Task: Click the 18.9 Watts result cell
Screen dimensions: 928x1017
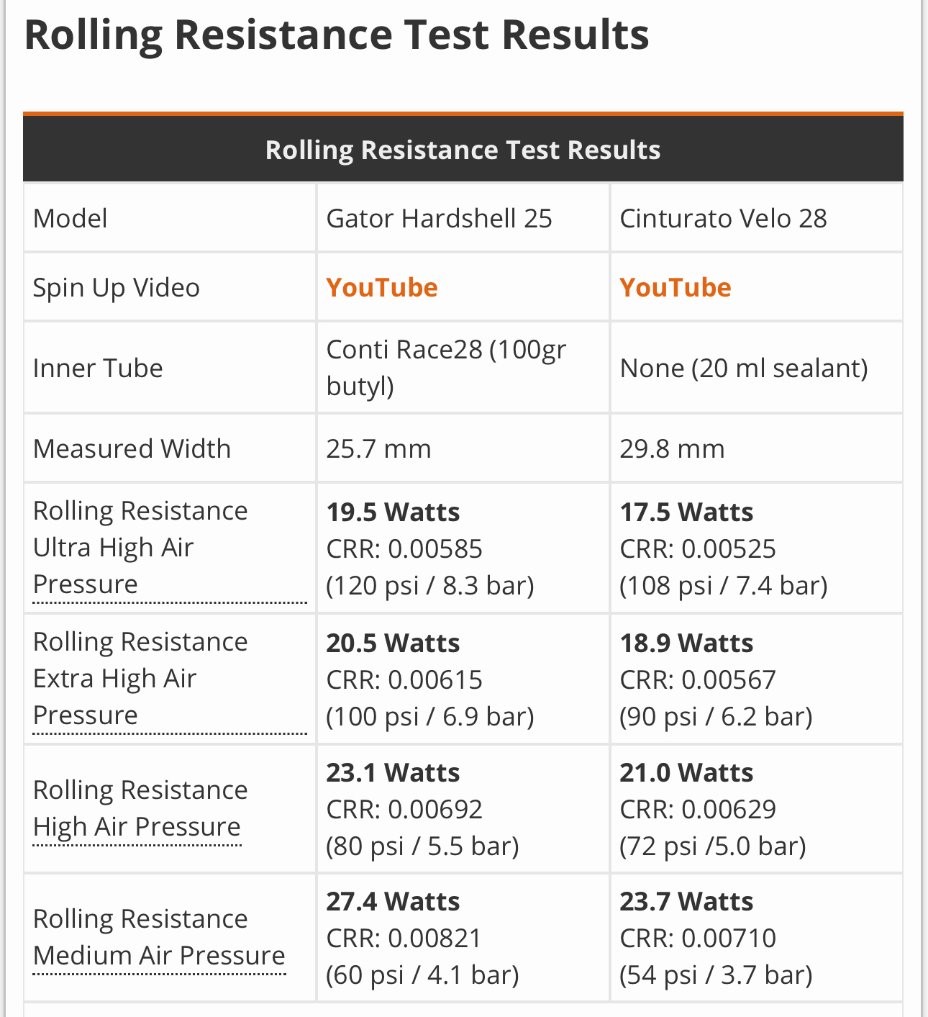Action: (x=686, y=643)
